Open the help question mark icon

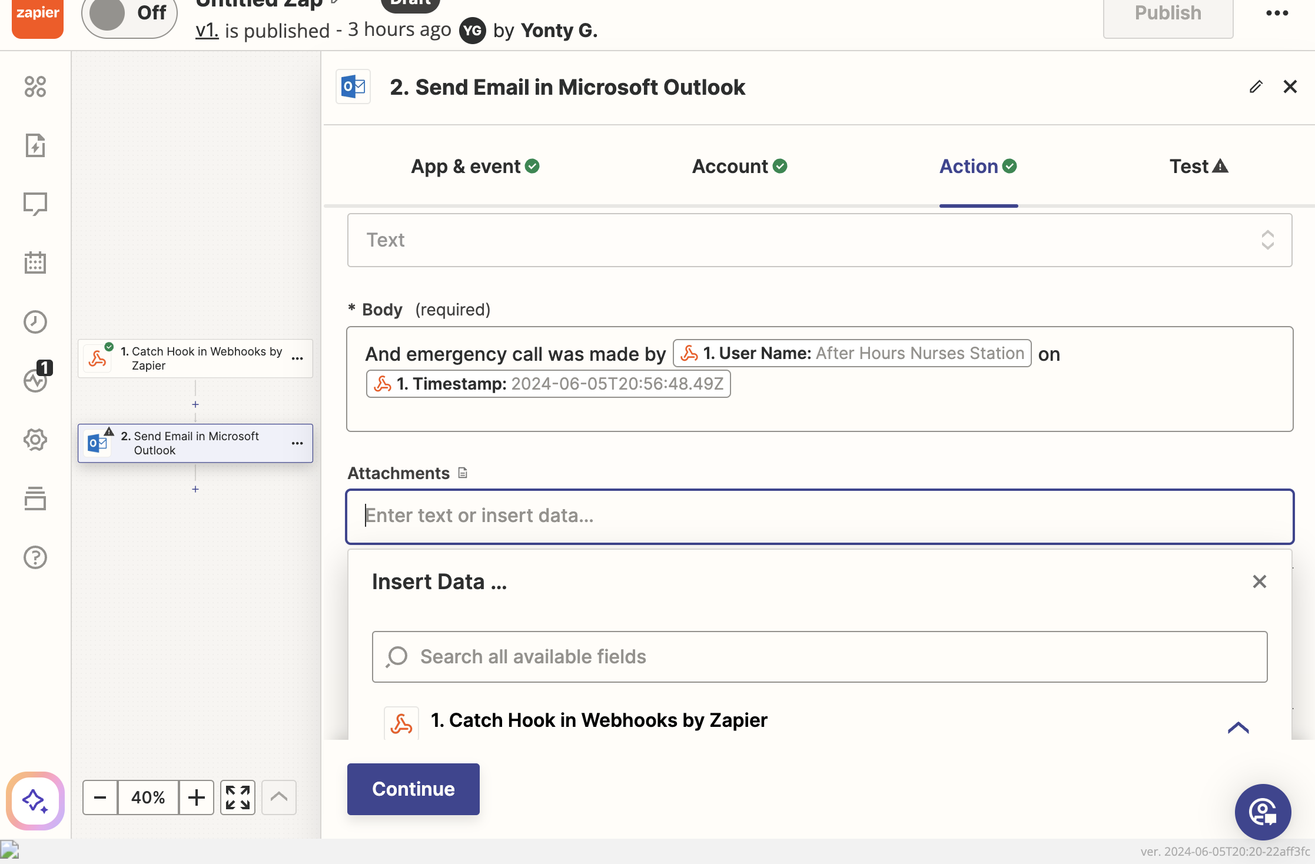click(35, 557)
